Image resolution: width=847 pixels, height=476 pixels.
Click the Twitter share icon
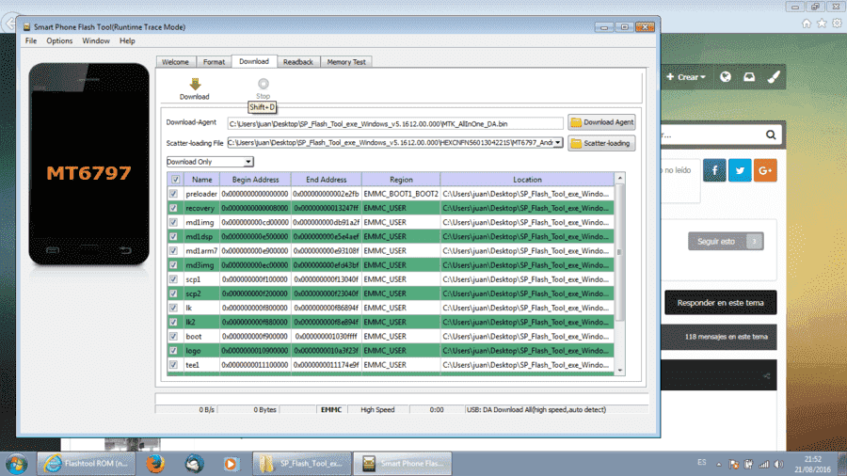(740, 170)
